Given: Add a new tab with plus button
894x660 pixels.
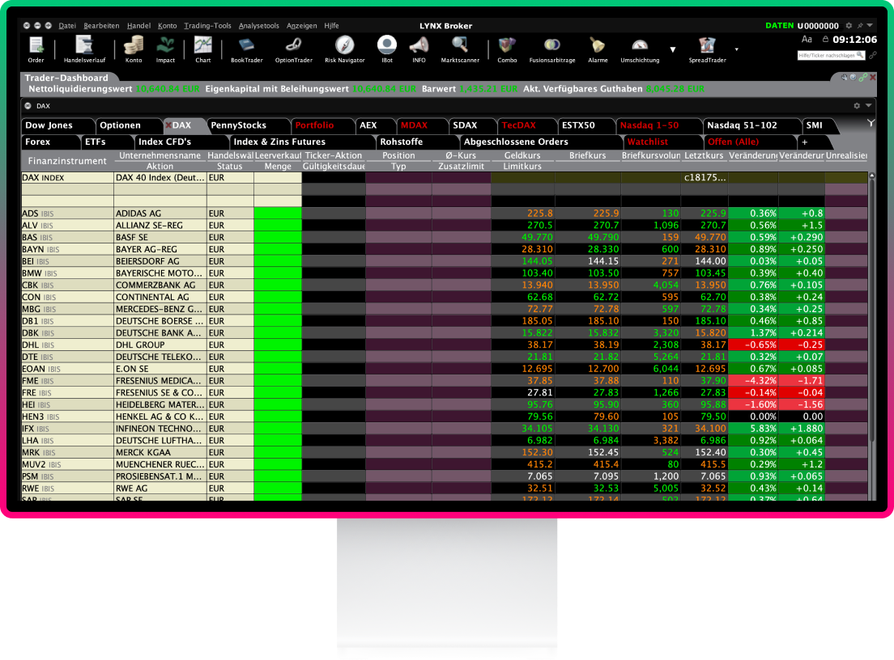Looking at the screenshot, I should click(804, 142).
